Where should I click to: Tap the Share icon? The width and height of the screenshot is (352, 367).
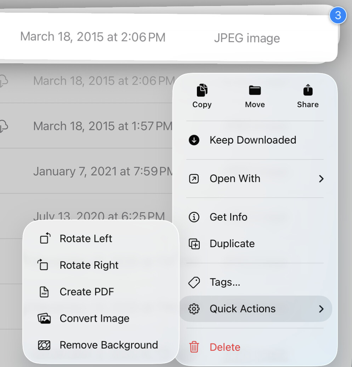tap(308, 91)
